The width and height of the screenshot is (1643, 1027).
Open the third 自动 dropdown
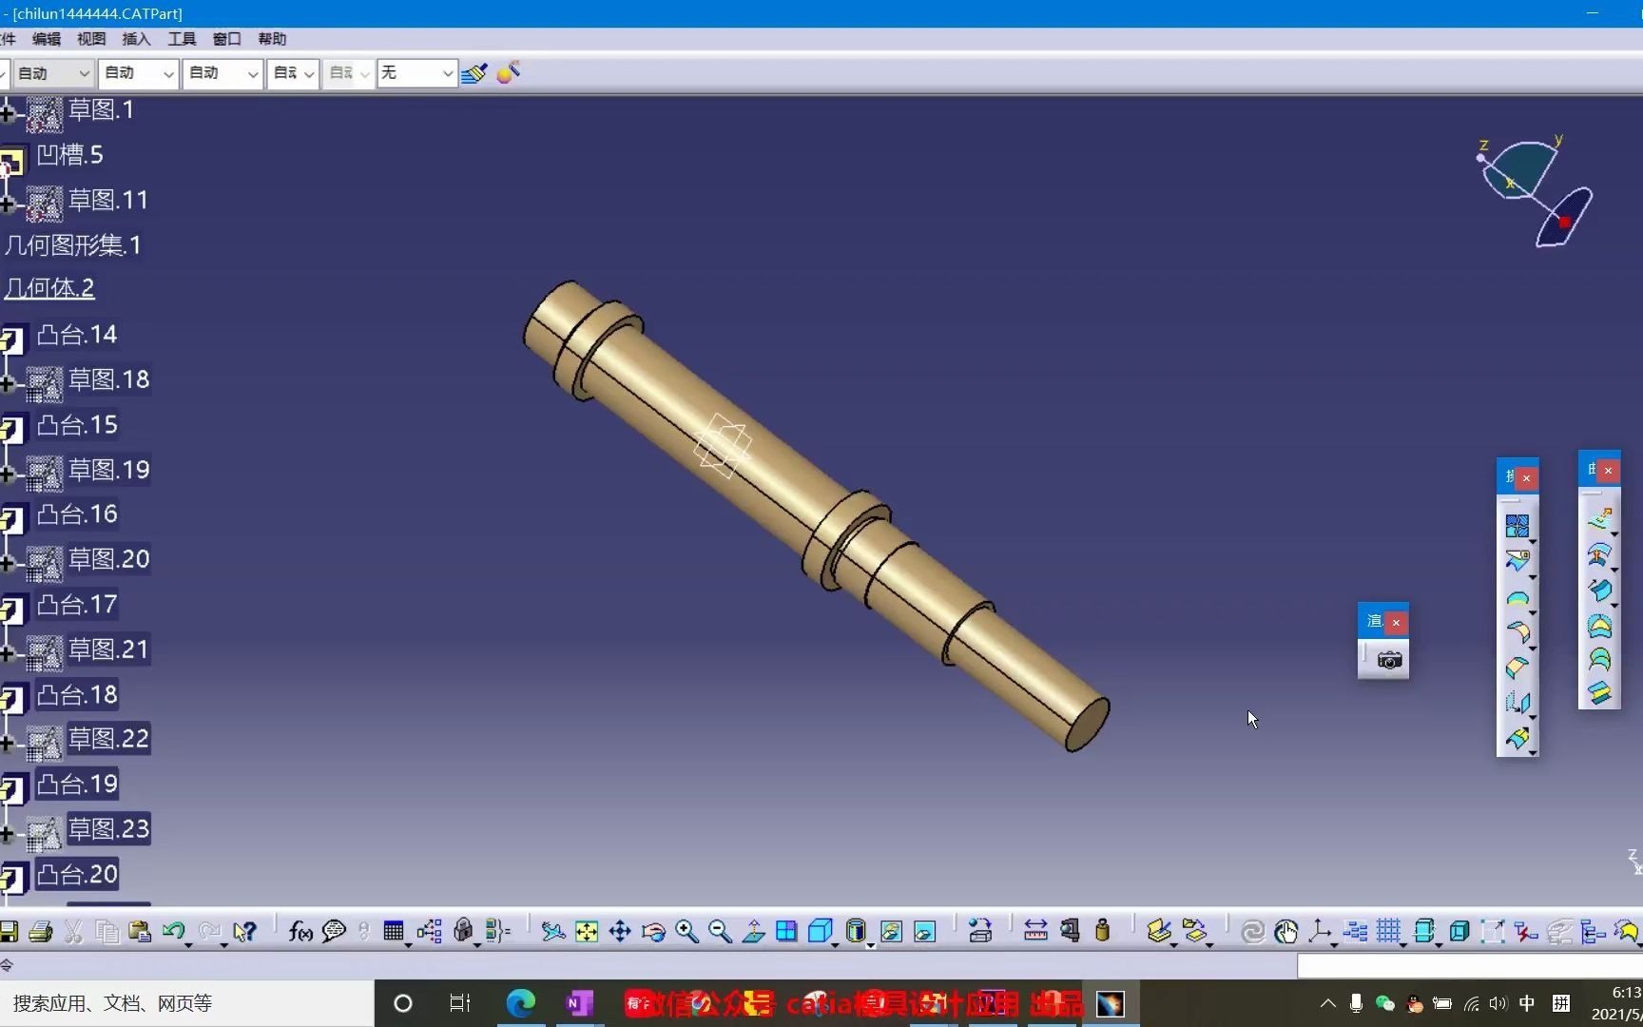(x=223, y=73)
